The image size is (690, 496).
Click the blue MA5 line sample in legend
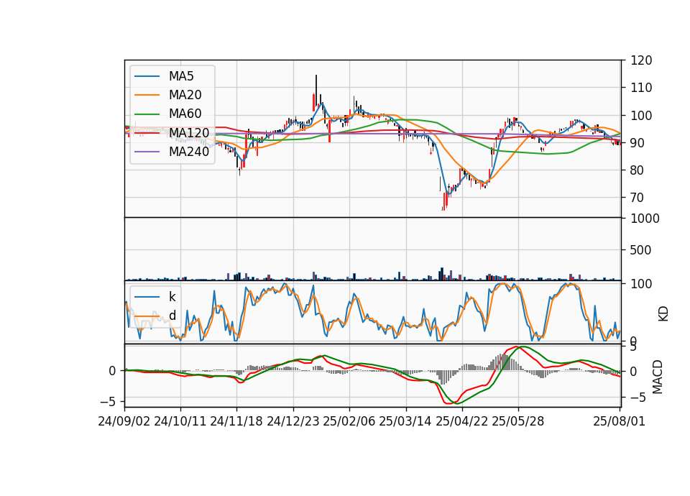click(x=147, y=77)
